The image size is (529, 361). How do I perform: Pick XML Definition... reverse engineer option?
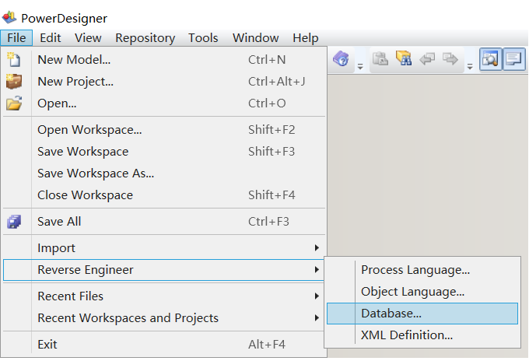point(407,335)
